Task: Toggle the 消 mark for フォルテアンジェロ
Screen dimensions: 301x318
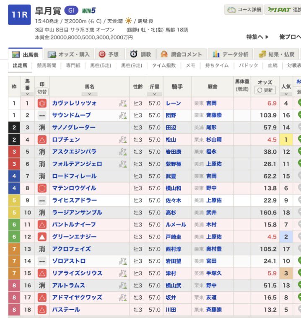Action: [x=42, y=164]
